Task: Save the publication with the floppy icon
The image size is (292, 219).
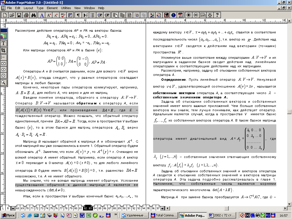Action: click(19, 15)
